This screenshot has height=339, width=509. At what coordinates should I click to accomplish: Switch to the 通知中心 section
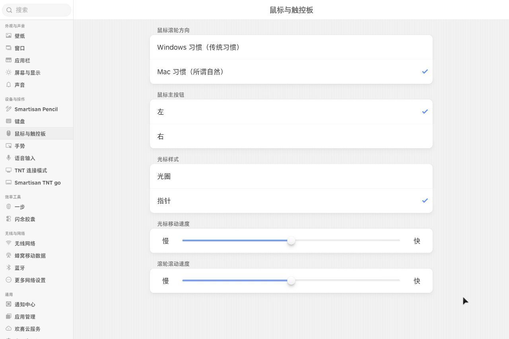(x=25, y=304)
